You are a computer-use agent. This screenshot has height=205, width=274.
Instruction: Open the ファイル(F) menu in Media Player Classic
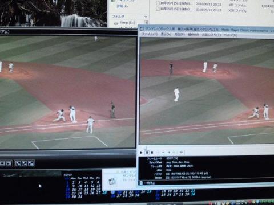click(x=150, y=34)
